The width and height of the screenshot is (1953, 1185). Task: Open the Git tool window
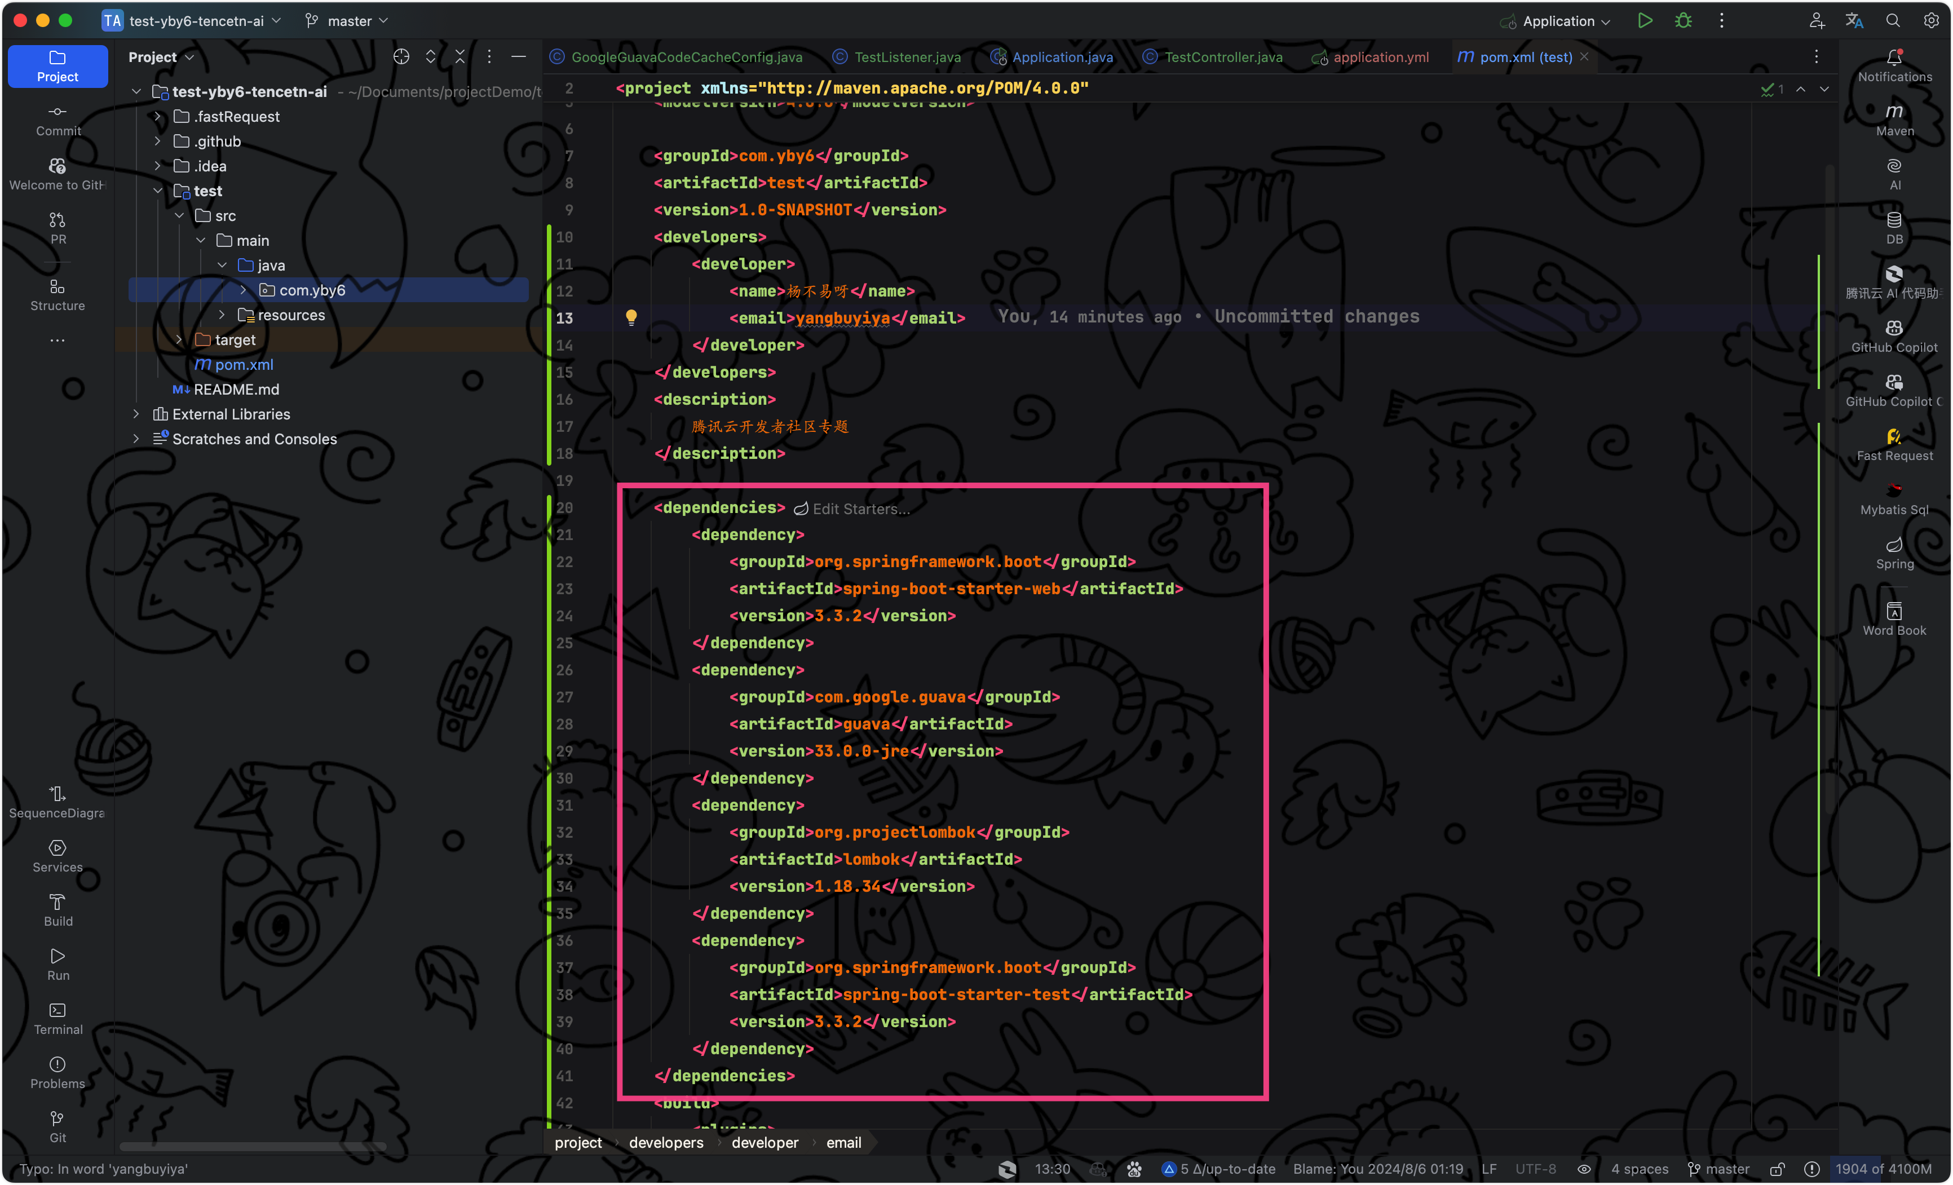click(58, 1126)
